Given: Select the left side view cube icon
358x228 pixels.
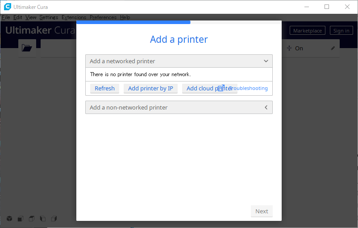Looking at the screenshot, I should click(43, 219).
